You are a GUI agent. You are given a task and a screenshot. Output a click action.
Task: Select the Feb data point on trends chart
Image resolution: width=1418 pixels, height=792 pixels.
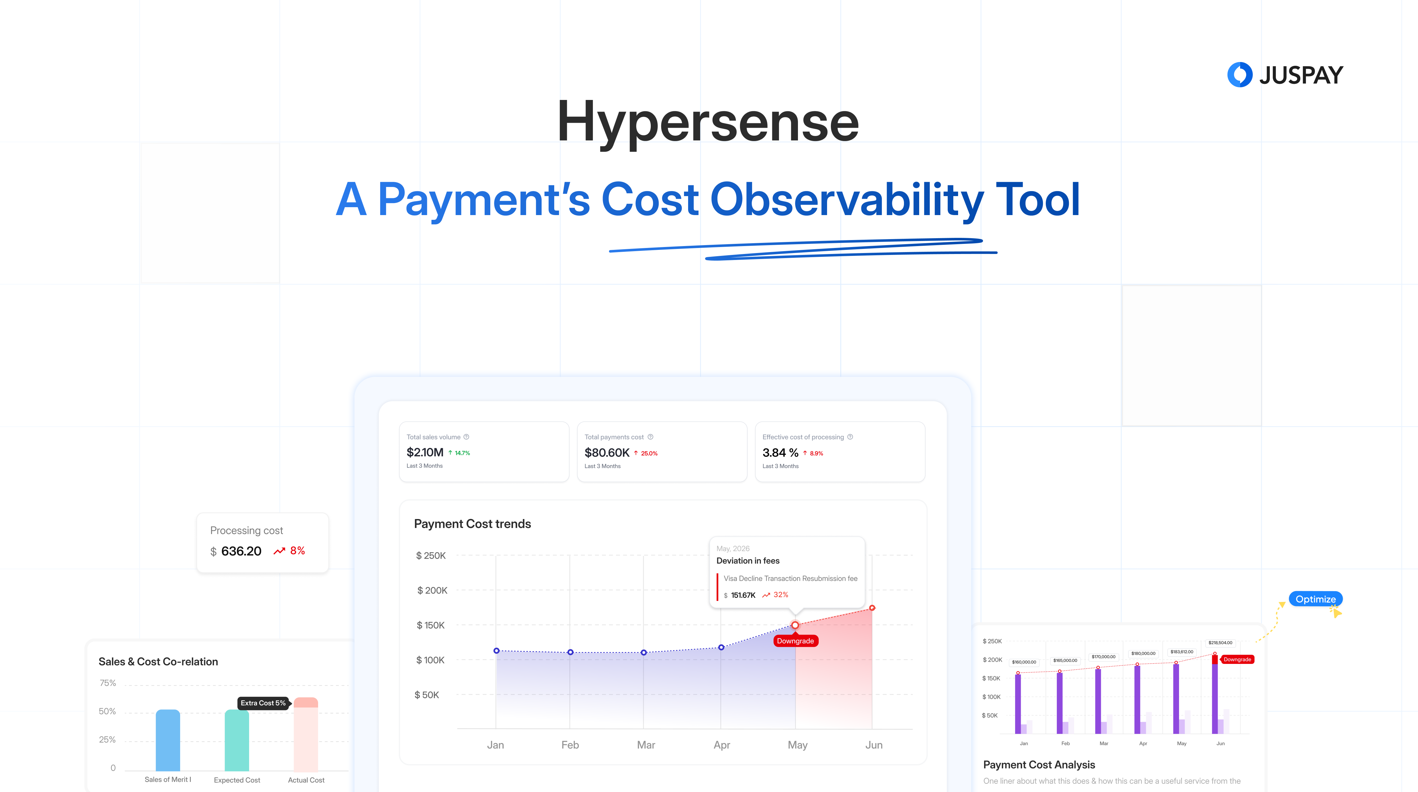point(570,652)
